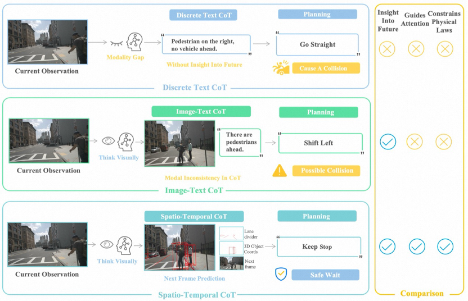The image size is (468, 301).
Task: Click the cross under Constrains Physical Laws, Discrete Text row
Action: point(445,49)
